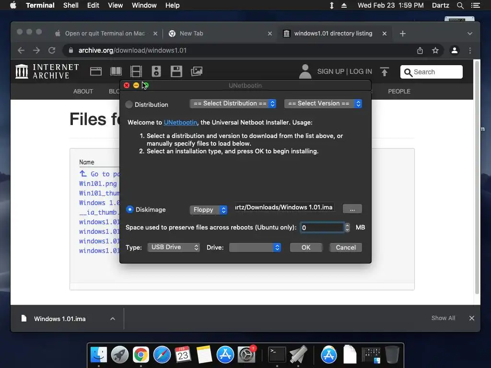Expand the Windows 1.01.ima download options chevron
The width and height of the screenshot is (491, 368).
click(x=113, y=319)
